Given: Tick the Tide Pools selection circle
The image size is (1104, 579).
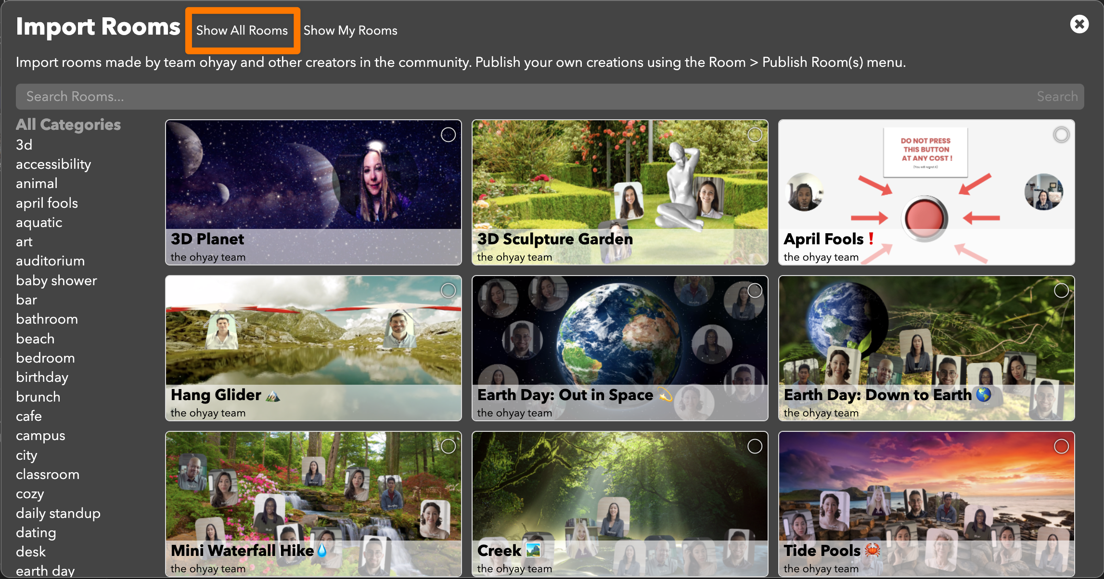Looking at the screenshot, I should pos(1061,446).
